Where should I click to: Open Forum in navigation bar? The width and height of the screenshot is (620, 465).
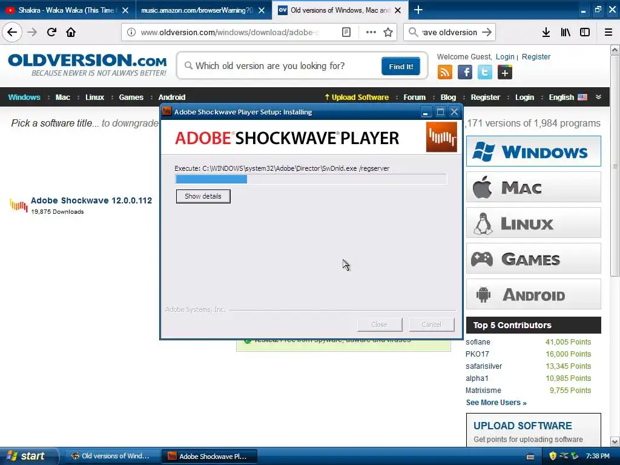click(414, 97)
